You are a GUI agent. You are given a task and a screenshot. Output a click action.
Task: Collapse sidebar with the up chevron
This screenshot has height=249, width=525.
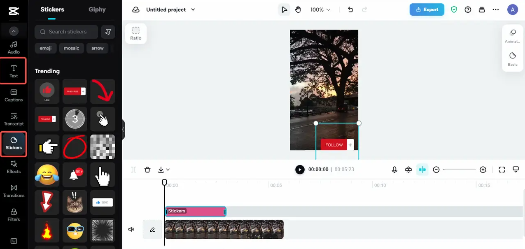click(x=14, y=31)
